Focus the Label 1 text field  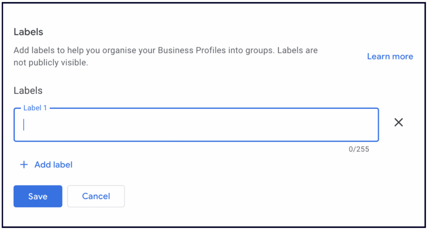pyautogui.click(x=196, y=125)
